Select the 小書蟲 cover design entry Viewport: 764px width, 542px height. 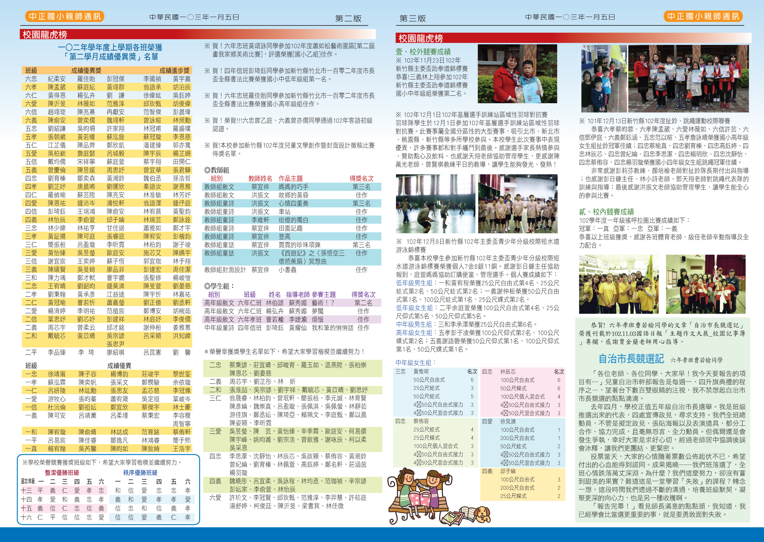click(x=287, y=270)
